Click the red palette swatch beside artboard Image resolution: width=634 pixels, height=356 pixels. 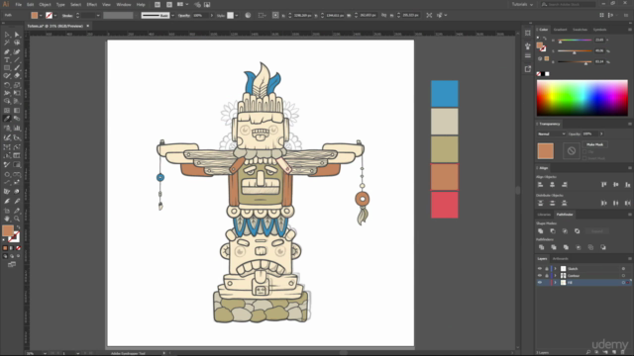coord(445,205)
